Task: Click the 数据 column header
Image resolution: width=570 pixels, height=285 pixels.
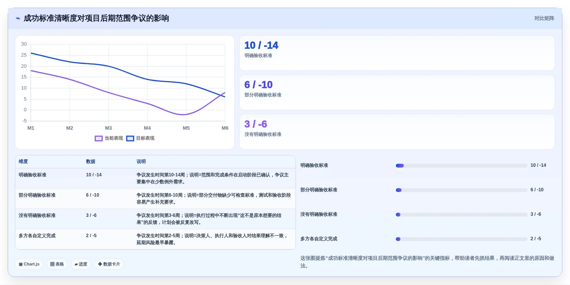Action: click(91, 162)
